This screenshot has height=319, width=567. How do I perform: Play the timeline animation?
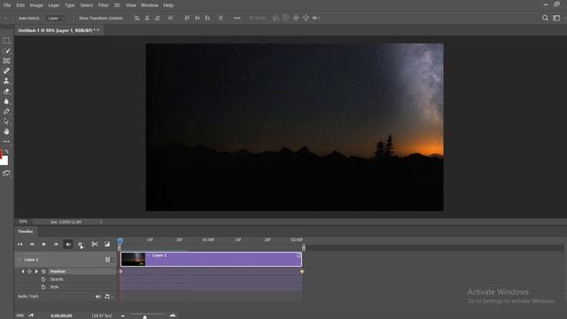(44, 245)
